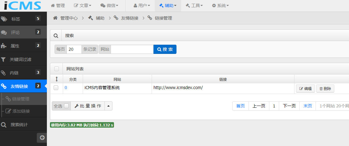Expand the 系统 dropdown menu

(x=220, y=6)
